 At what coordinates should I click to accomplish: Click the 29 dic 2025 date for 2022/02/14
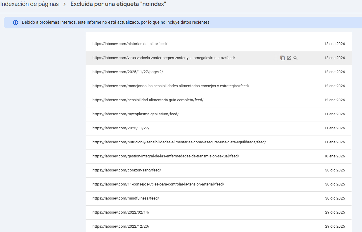click(335, 212)
